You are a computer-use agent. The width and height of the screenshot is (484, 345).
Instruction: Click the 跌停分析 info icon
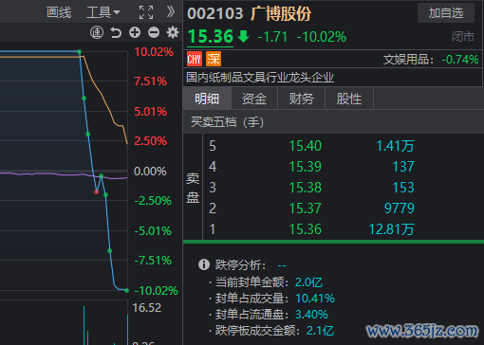pos(204,264)
